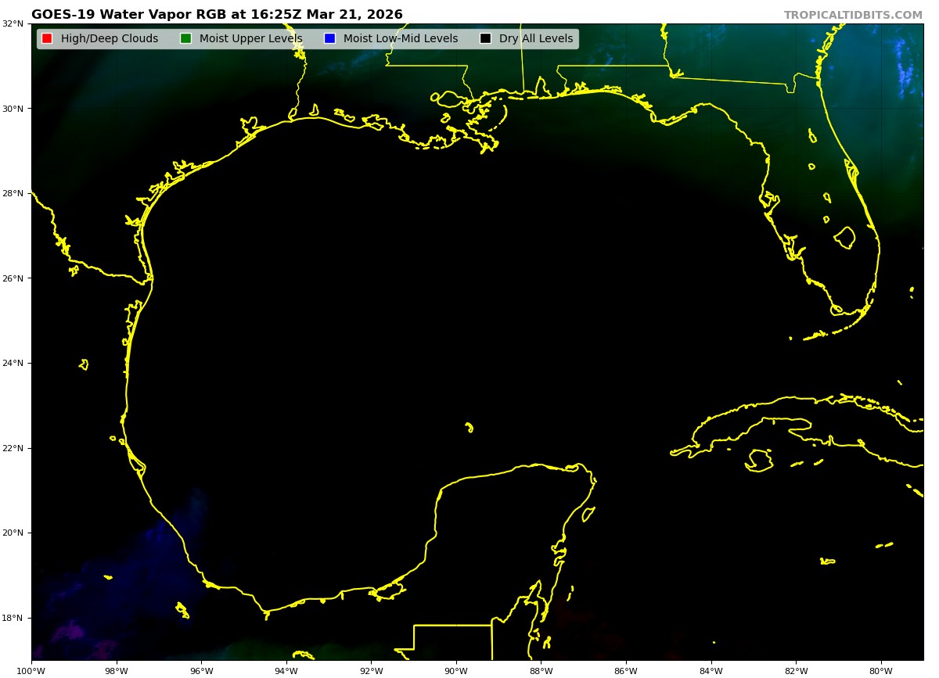The image size is (939, 678).
Task: Click the "Dry All Levels" legend text
Action: click(535, 39)
